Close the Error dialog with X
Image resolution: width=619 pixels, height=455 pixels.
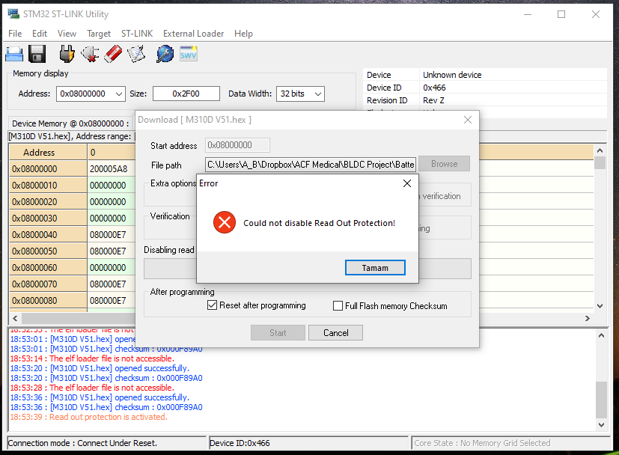pyautogui.click(x=407, y=183)
